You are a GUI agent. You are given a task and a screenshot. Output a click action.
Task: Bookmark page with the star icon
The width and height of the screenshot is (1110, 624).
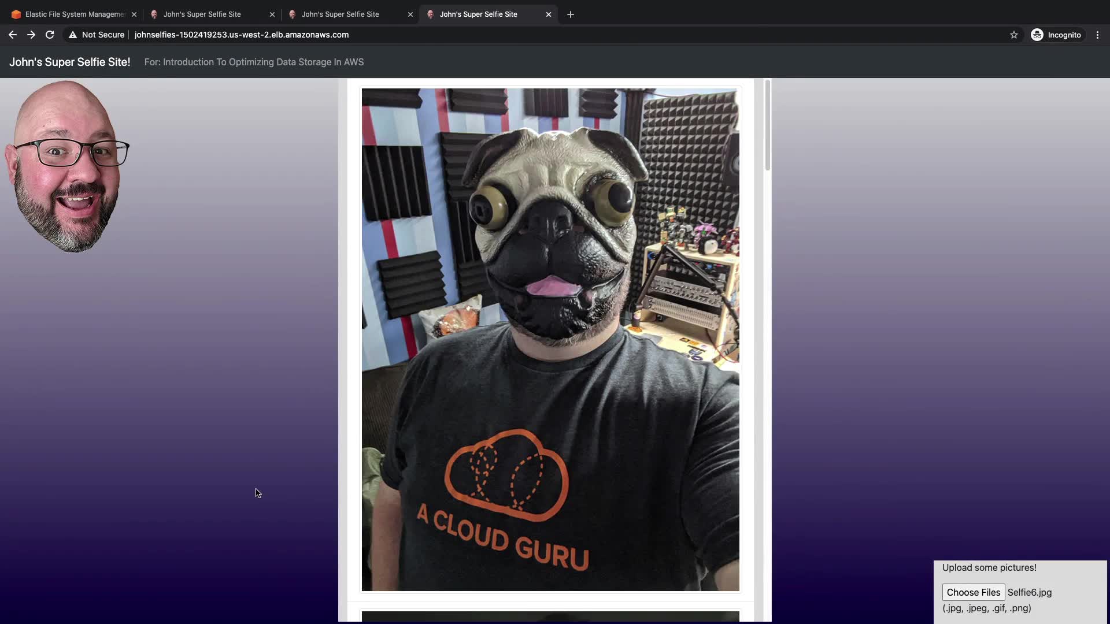1013,35
